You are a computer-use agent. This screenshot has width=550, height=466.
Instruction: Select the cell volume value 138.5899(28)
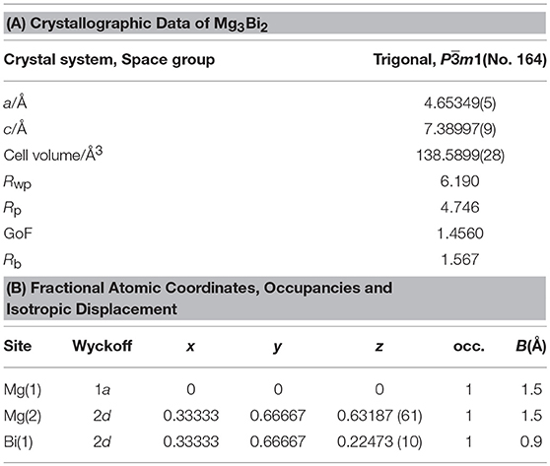460,156
